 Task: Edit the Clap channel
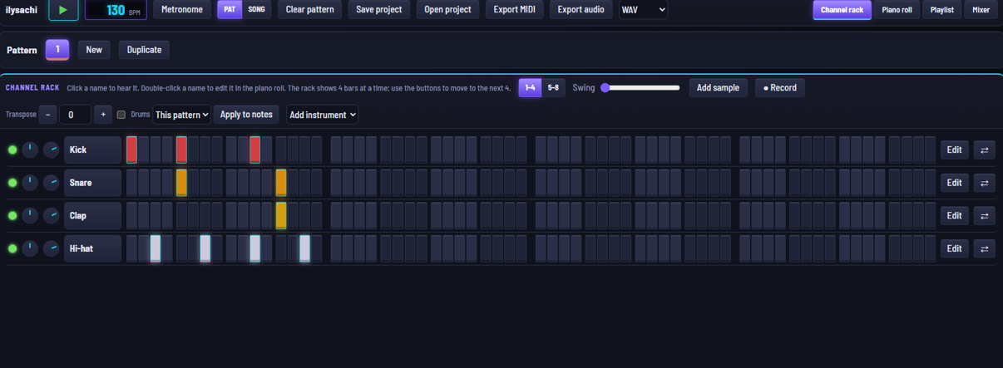pos(955,216)
